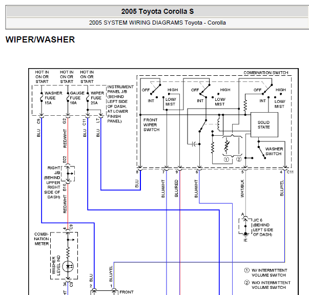
Task: Click the variable resistor symbol above circle 1
Action: [226, 145]
